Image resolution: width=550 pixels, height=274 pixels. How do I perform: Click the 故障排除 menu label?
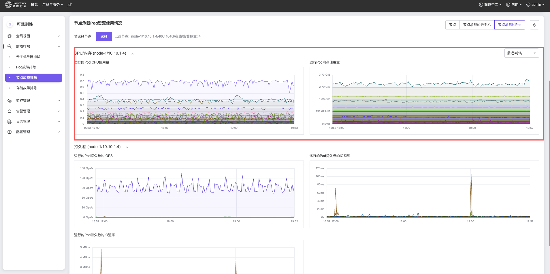pos(23,46)
